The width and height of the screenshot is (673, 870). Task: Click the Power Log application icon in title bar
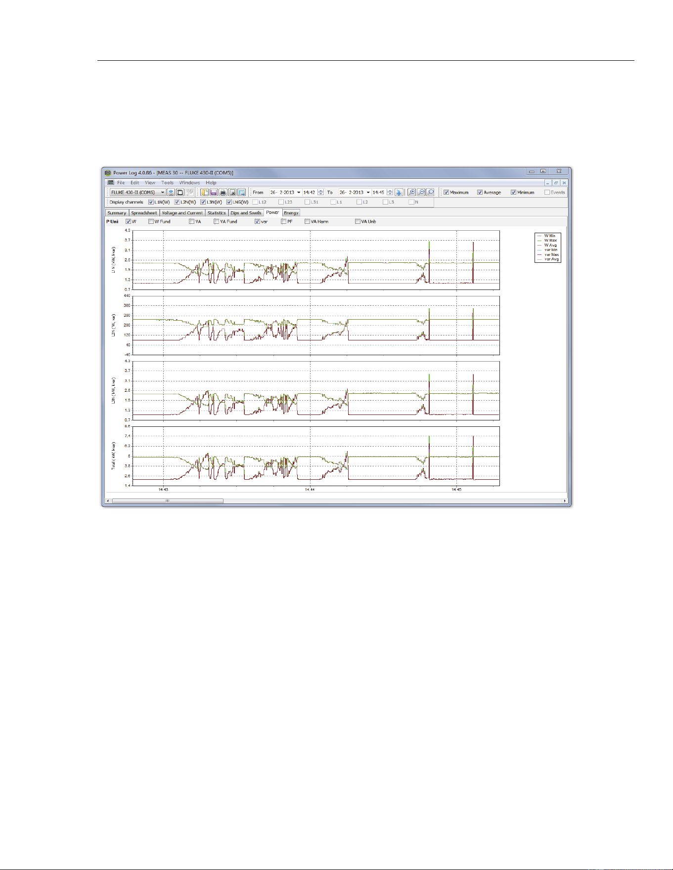point(108,172)
